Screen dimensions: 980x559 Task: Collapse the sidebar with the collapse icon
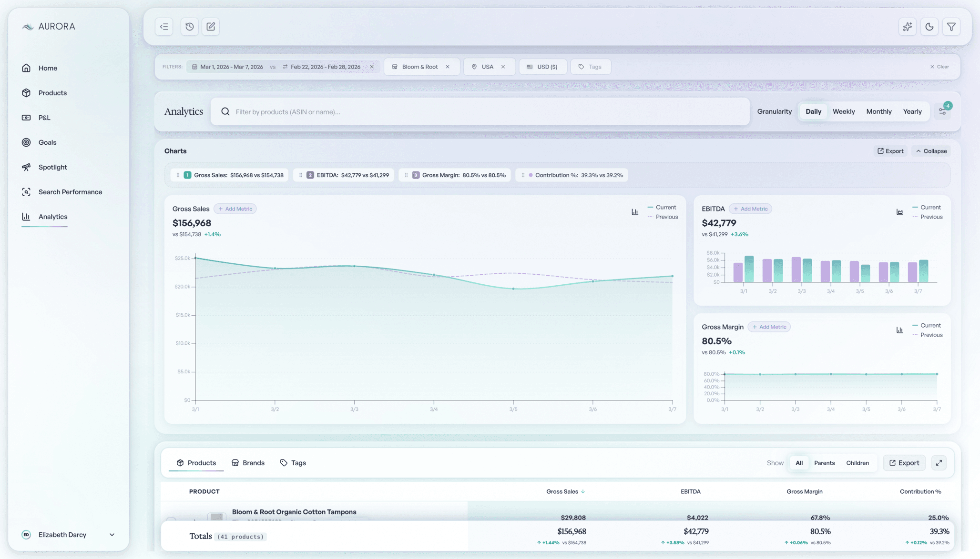click(x=163, y=27)
